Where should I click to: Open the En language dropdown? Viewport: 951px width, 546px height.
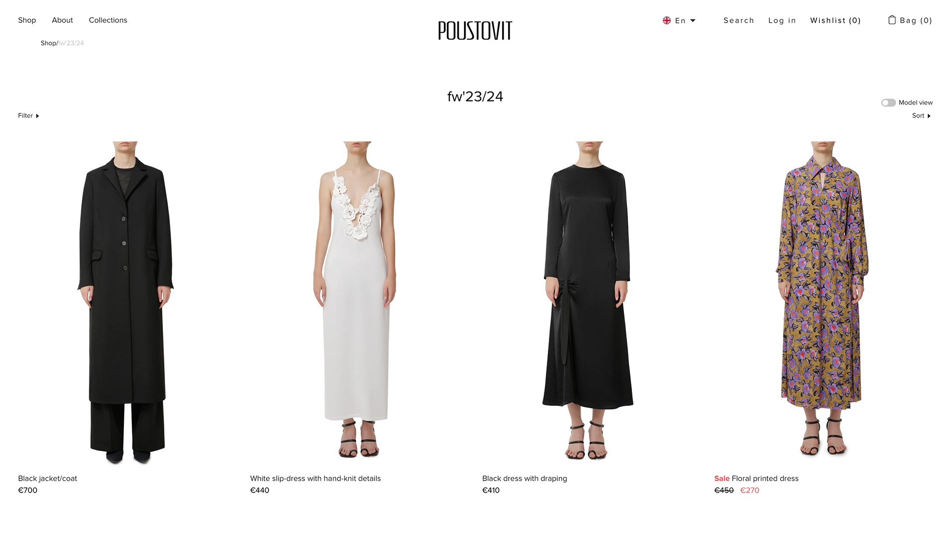685,20
